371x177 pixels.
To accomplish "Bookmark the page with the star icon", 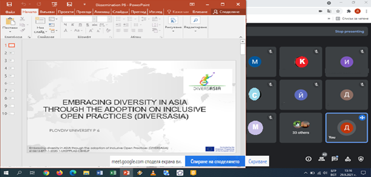I will click(x=338, y=11).
